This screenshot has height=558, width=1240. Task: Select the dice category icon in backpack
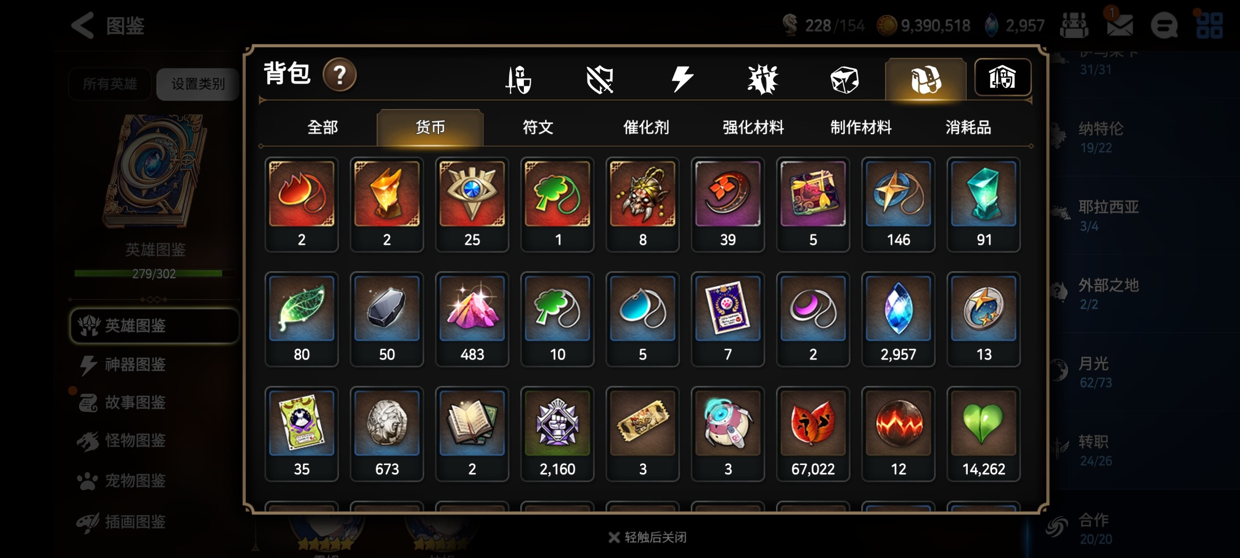(844, 80)
